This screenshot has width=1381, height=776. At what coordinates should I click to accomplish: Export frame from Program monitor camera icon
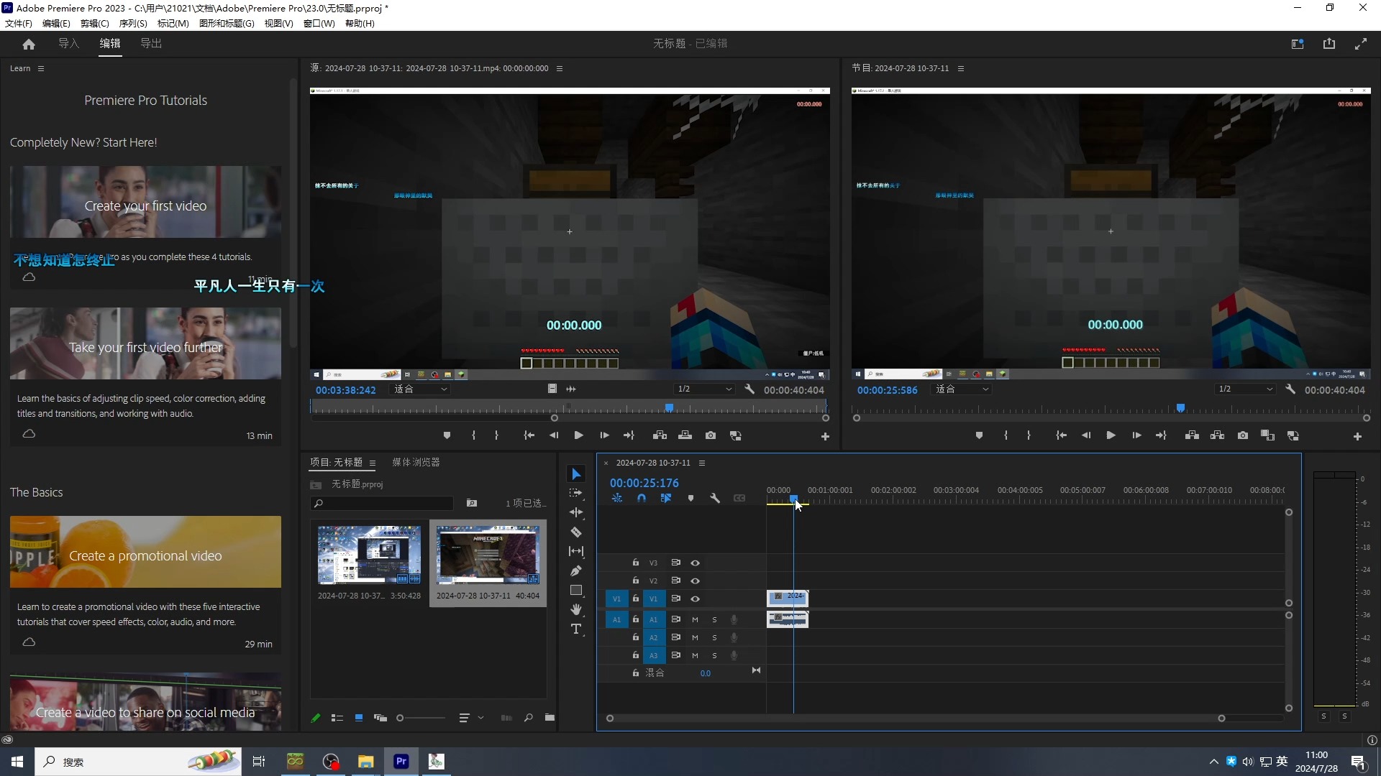[1243, 435]
